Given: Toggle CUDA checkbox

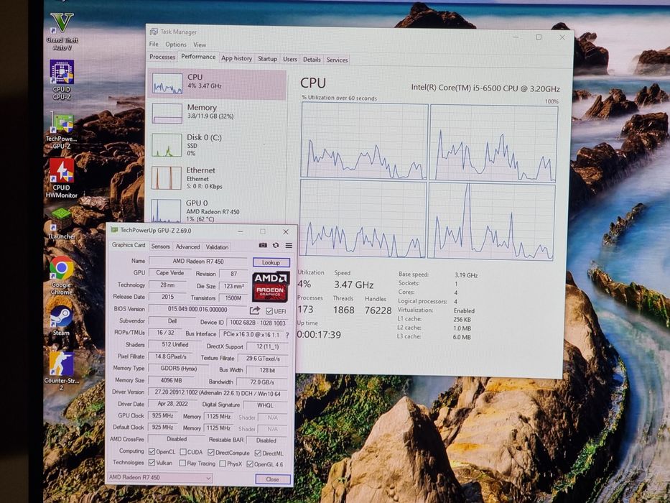Looking at the screenshot, I should [183, 452].
